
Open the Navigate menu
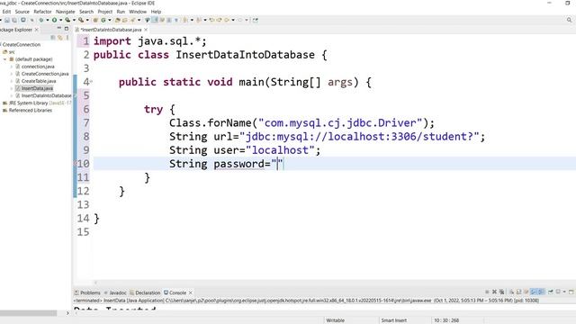pyautogui.click(x=65, y=12)
